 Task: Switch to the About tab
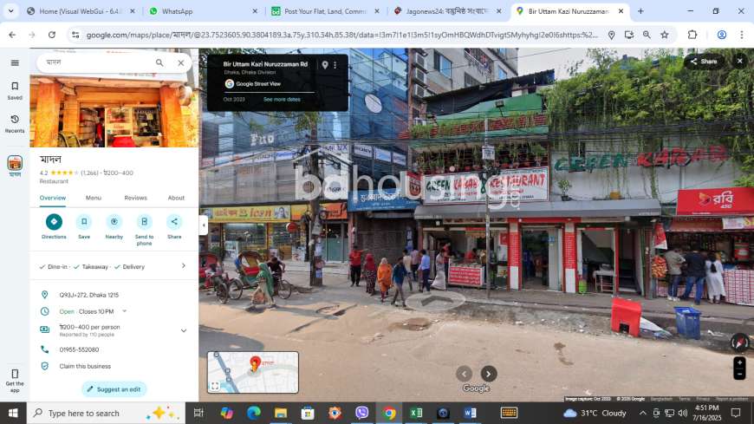tap(176, 198)
